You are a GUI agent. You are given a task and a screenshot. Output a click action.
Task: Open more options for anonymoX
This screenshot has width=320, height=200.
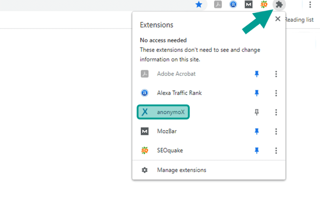(276, 112)
